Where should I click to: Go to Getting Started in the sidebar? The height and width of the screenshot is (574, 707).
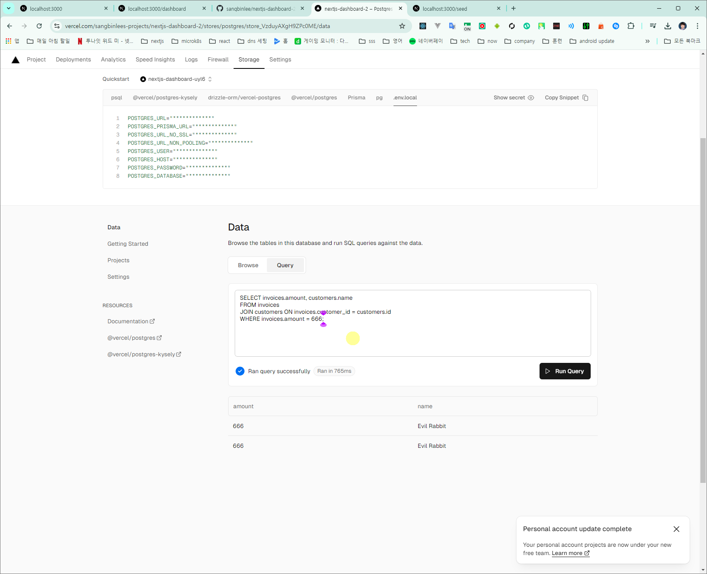pos(128,244)
